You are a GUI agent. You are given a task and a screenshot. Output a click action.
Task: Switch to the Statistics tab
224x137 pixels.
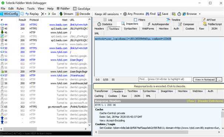[105, 24]
